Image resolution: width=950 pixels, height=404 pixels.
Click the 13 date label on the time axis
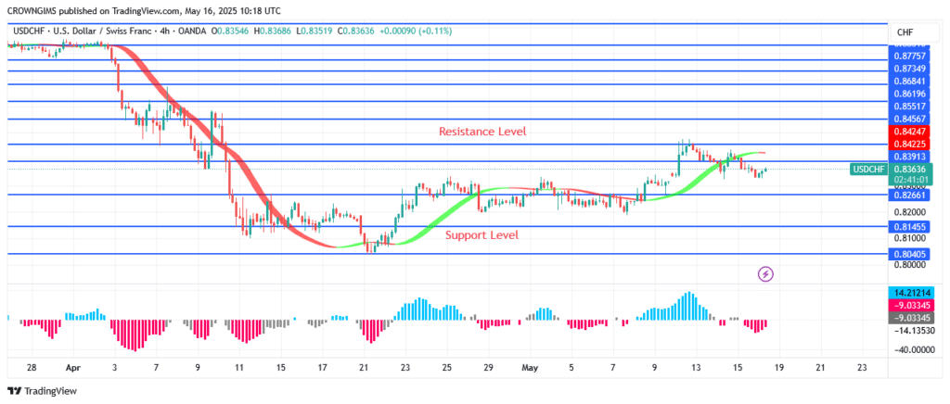click(x=696, y=367)
